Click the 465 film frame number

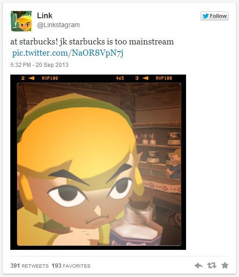[120, 78]
